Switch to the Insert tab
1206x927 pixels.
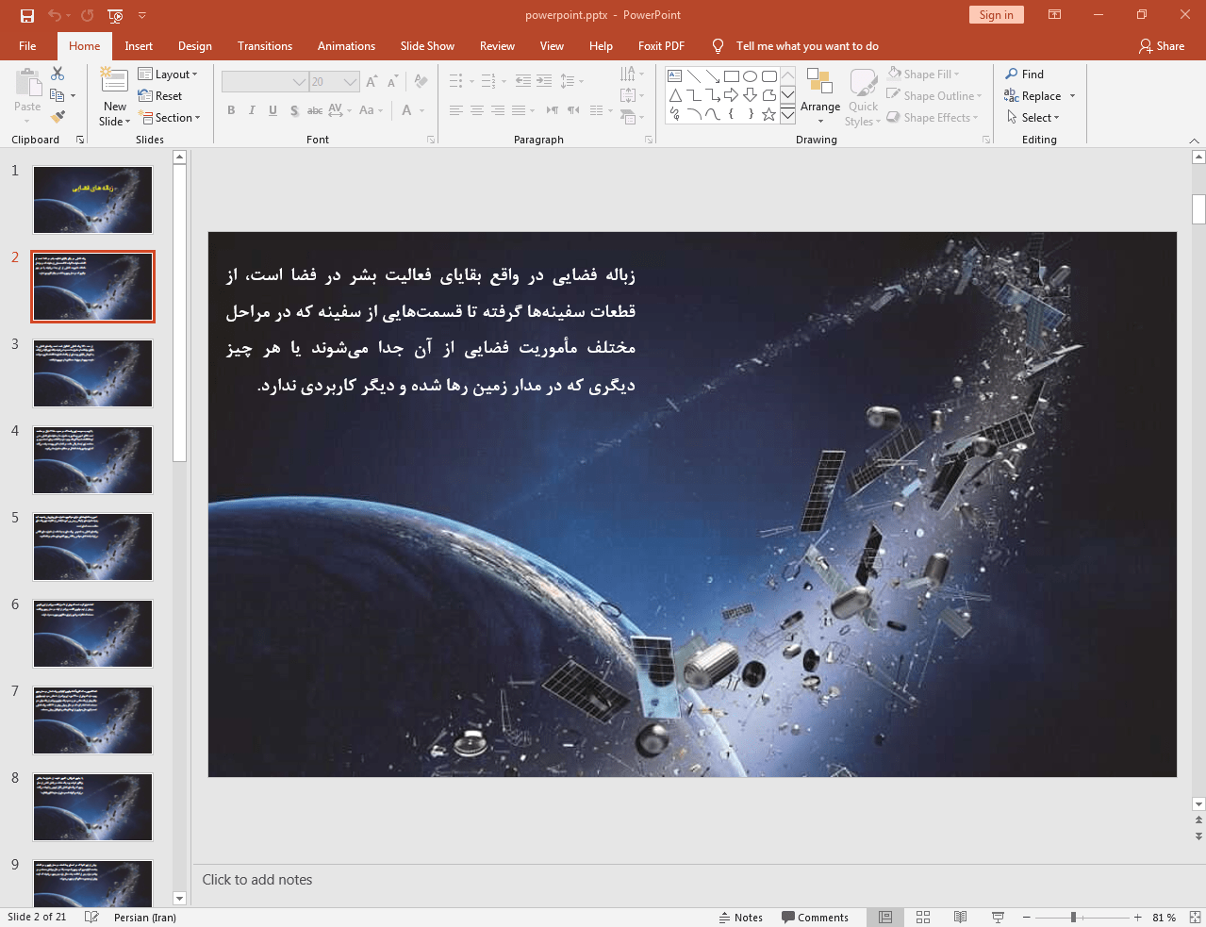tap(139, 46)
